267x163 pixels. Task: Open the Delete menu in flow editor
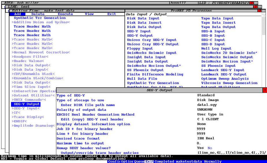tap(38, 14)
